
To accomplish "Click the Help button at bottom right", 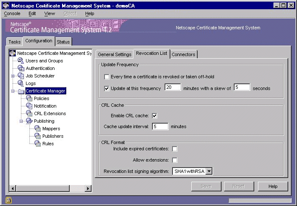I will 273,186.
